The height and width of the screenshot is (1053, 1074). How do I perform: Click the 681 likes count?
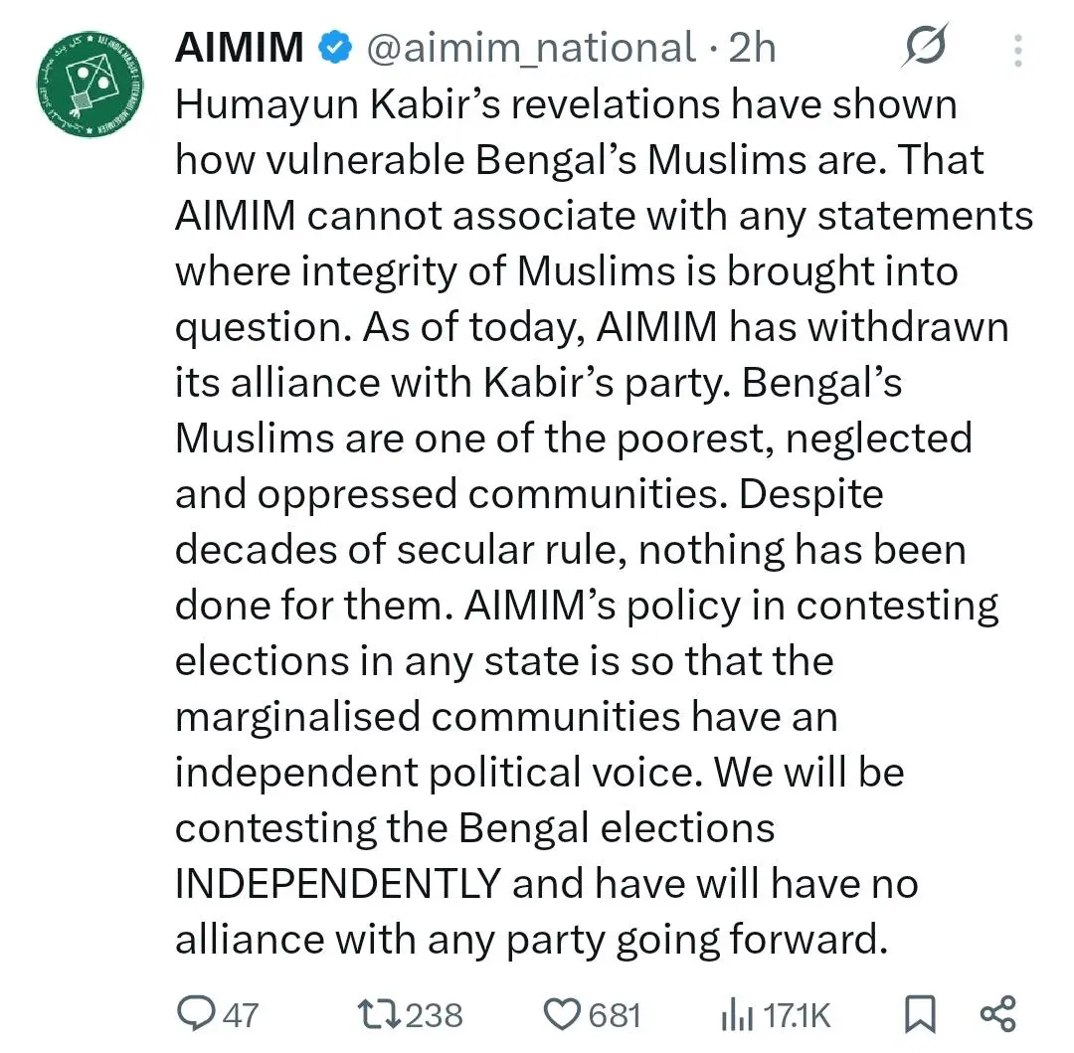pos(615,1015)
